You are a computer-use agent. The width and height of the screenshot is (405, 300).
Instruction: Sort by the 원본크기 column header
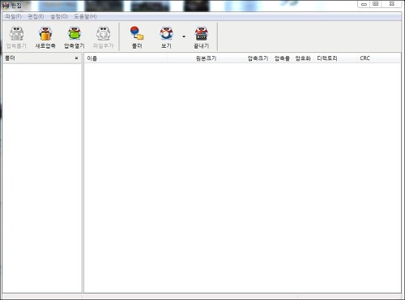pos(193,58)
